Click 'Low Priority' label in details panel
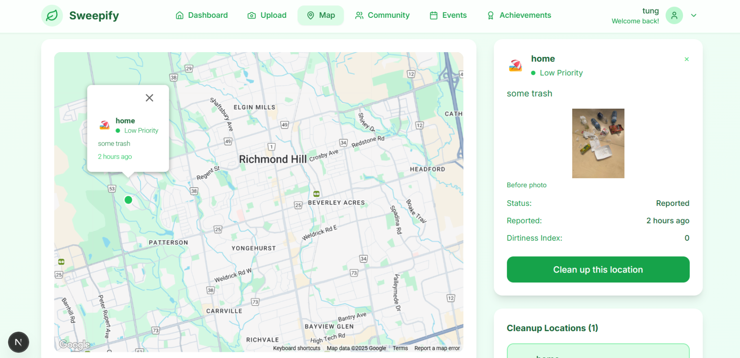Image resolution: width=740 pixels, height=358 pixels. pos(561,73)
